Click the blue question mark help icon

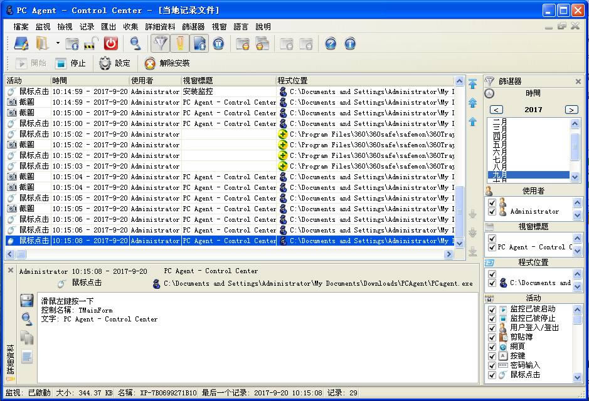pyautogui.click(x=331, y=43)
